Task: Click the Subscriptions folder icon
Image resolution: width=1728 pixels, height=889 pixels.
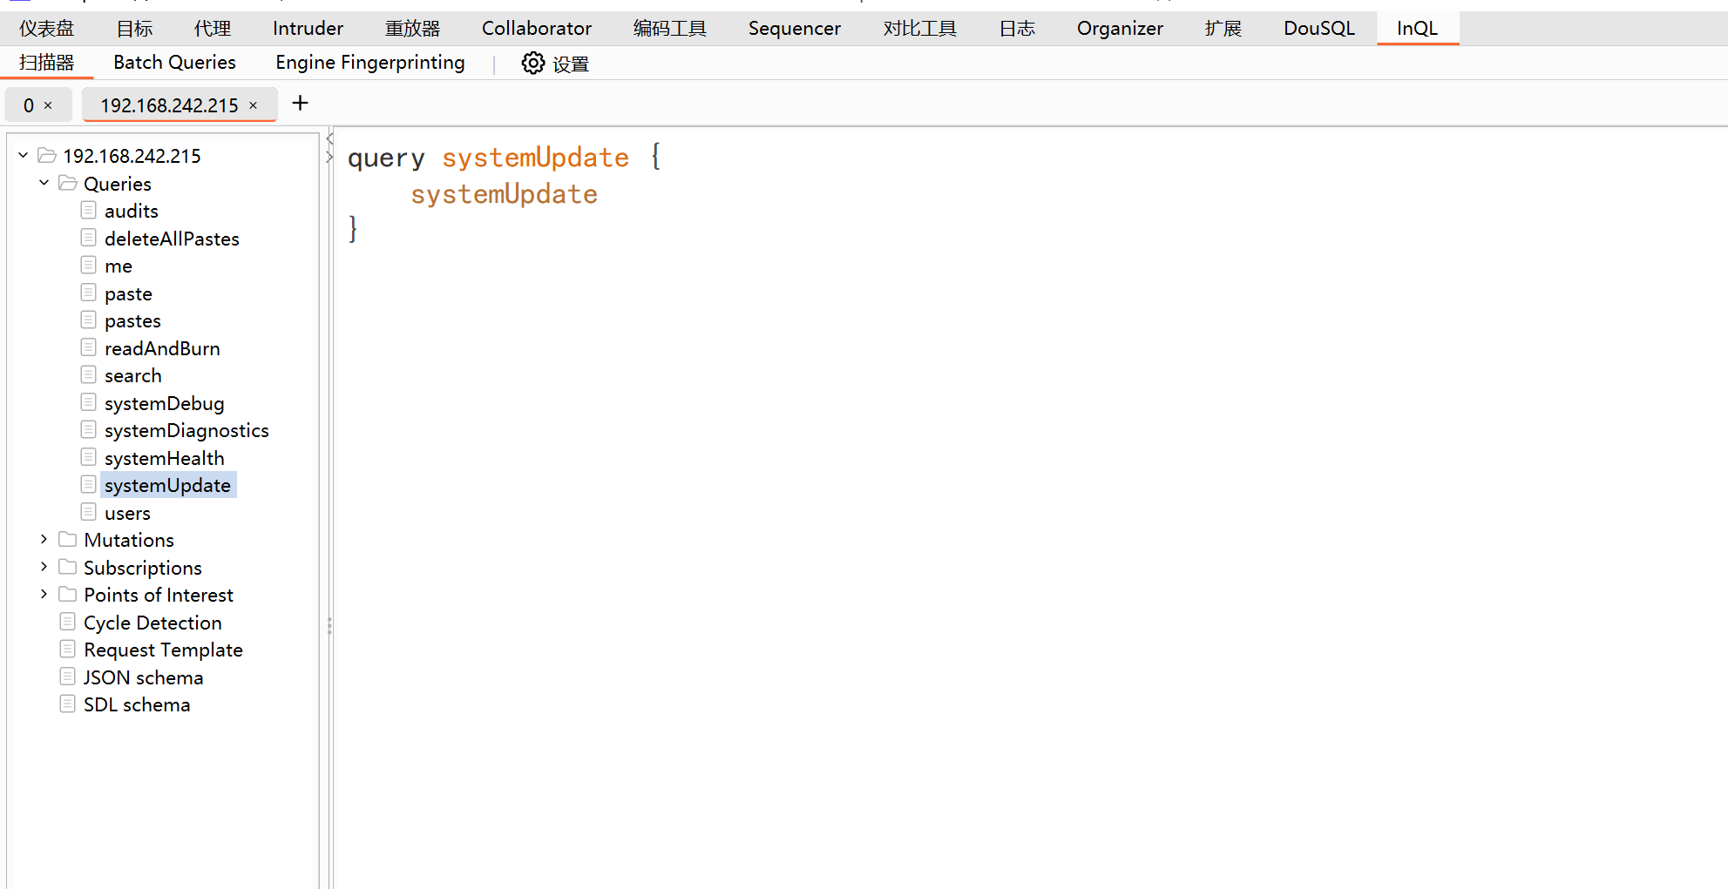Action: click(x=67, y=568)
